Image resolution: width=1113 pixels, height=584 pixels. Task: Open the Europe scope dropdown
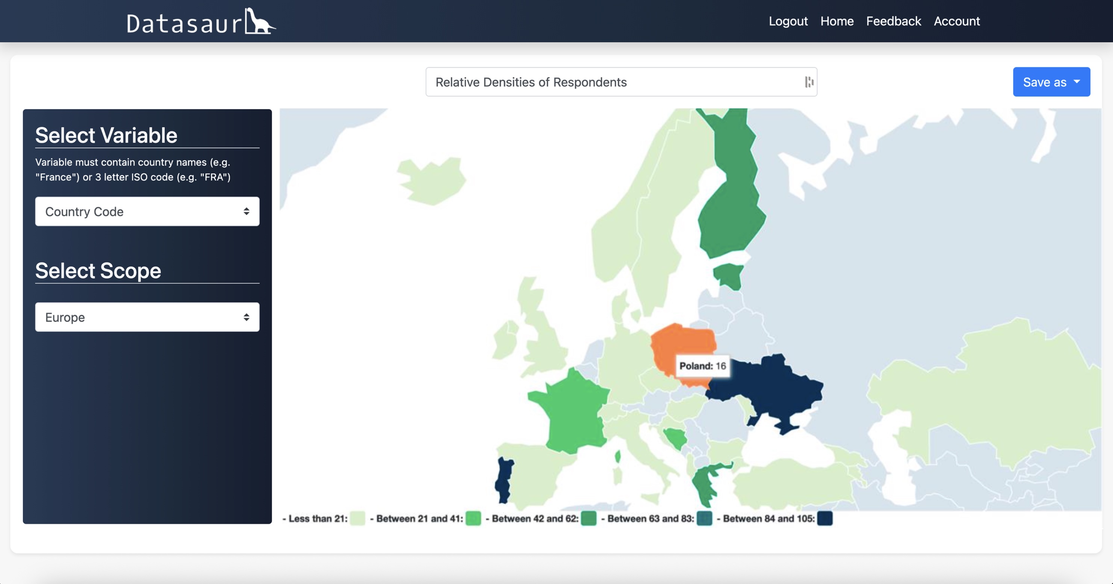point(147,317)
